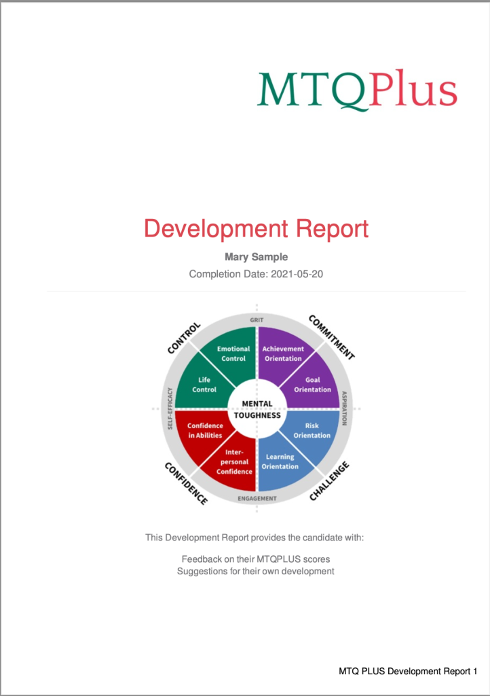490x696 pixels.
Task: Click the MTQPlus logo
Action: 357,89
